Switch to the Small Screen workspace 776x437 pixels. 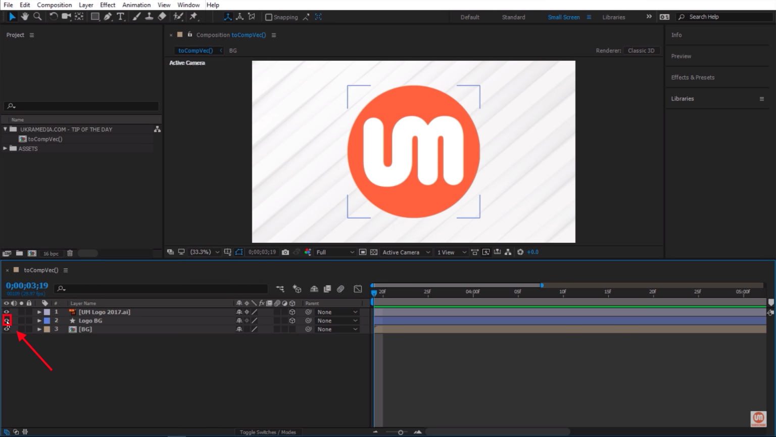pos(563,17)
